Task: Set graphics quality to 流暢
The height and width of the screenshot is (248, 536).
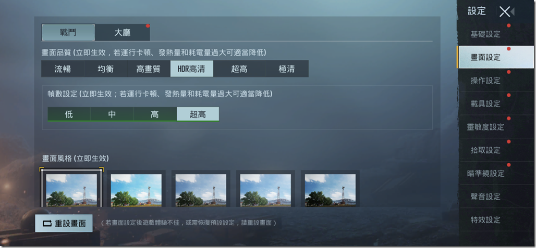Action: tap(63, 69)
